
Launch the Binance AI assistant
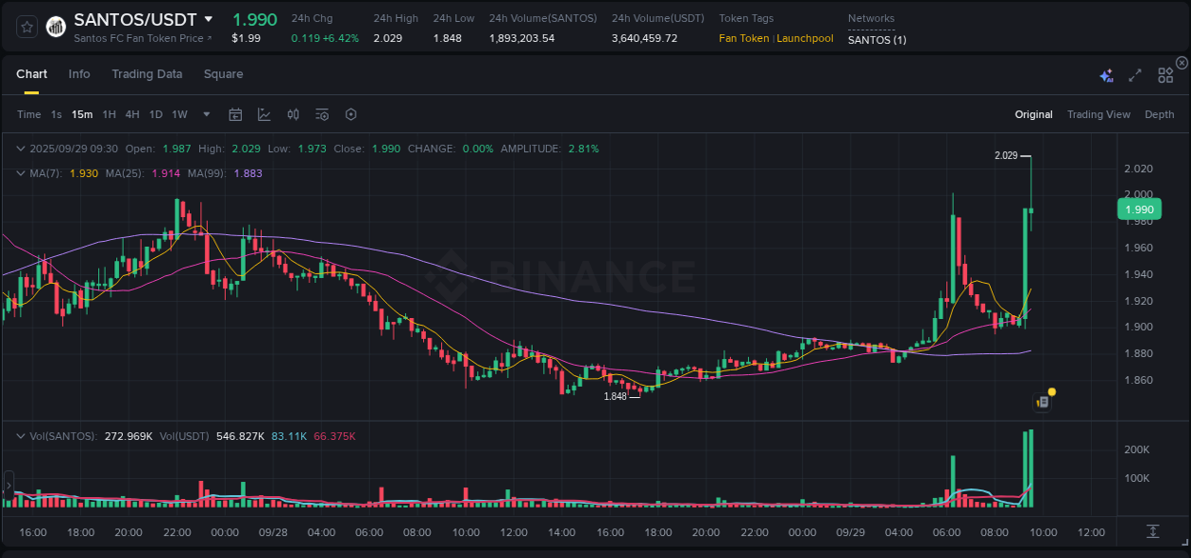1105,74
